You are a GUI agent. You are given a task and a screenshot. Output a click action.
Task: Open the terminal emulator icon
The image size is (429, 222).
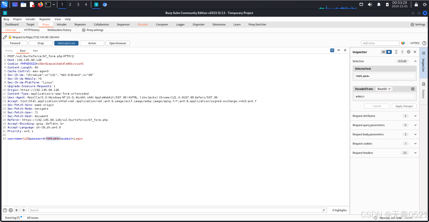point(48,4)
